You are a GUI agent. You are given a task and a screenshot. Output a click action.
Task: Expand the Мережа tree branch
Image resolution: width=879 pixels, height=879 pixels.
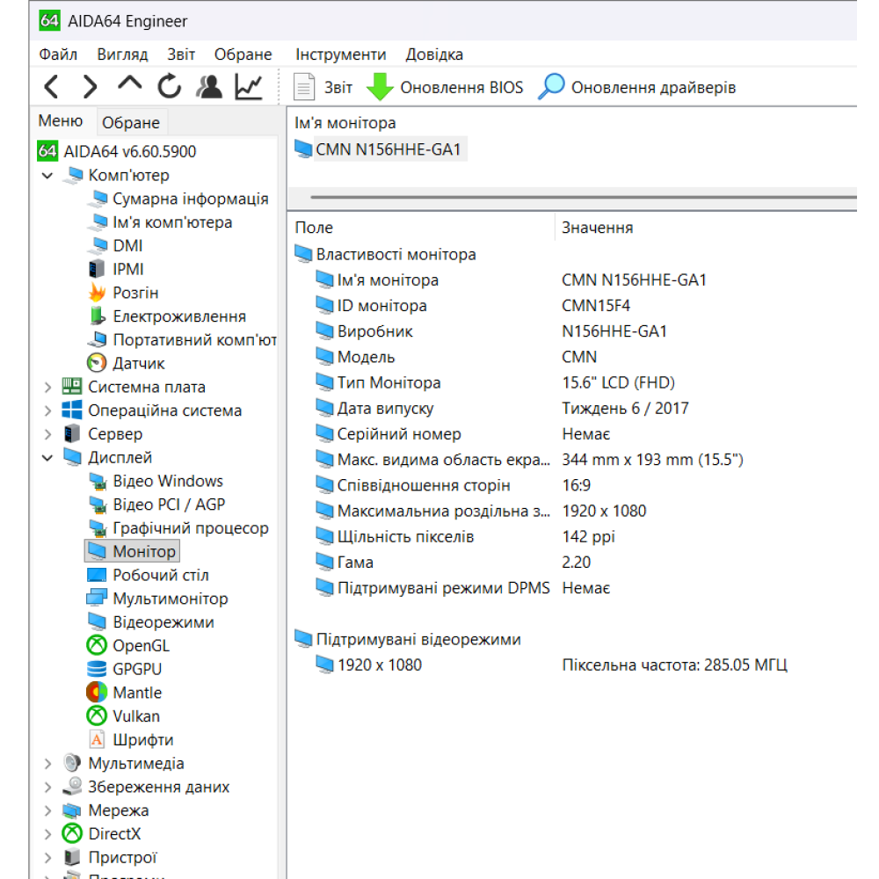pos(47,810)
